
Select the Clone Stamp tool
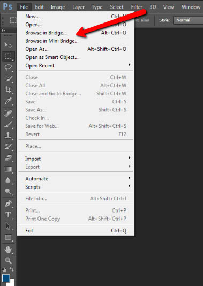[x=8, y=136]
